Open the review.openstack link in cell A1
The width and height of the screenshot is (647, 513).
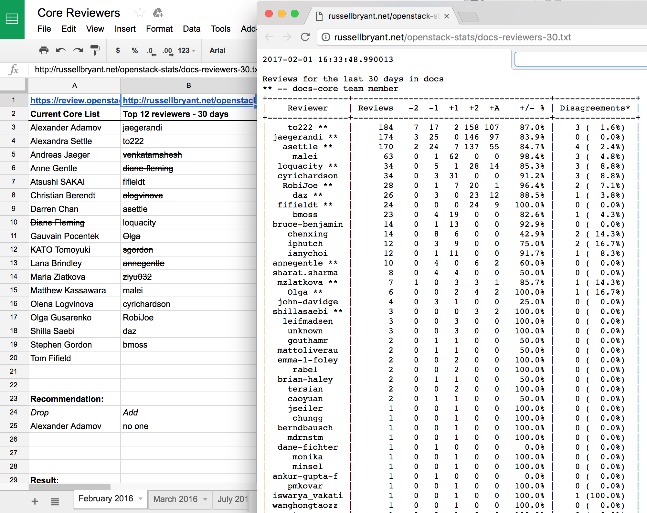coord(74,100)
